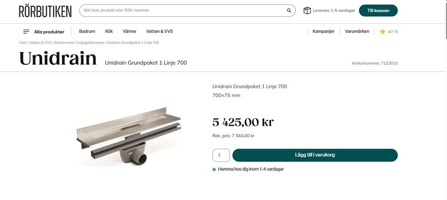
Task: Go to Kampanjer page
Action: (x=323, y=31)
